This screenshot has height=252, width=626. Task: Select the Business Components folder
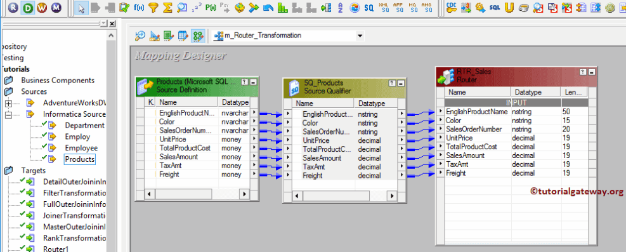click(x=58, y=80)
